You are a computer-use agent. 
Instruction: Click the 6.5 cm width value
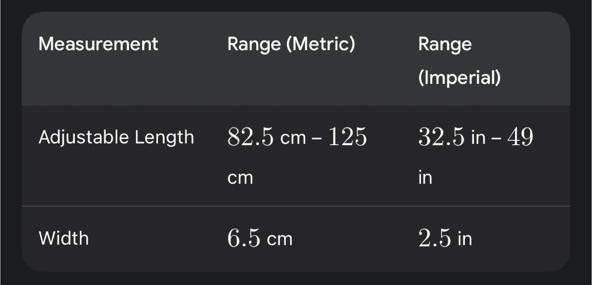260,239
